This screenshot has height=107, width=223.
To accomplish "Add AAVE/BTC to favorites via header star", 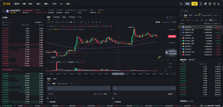I will (4, 11).
